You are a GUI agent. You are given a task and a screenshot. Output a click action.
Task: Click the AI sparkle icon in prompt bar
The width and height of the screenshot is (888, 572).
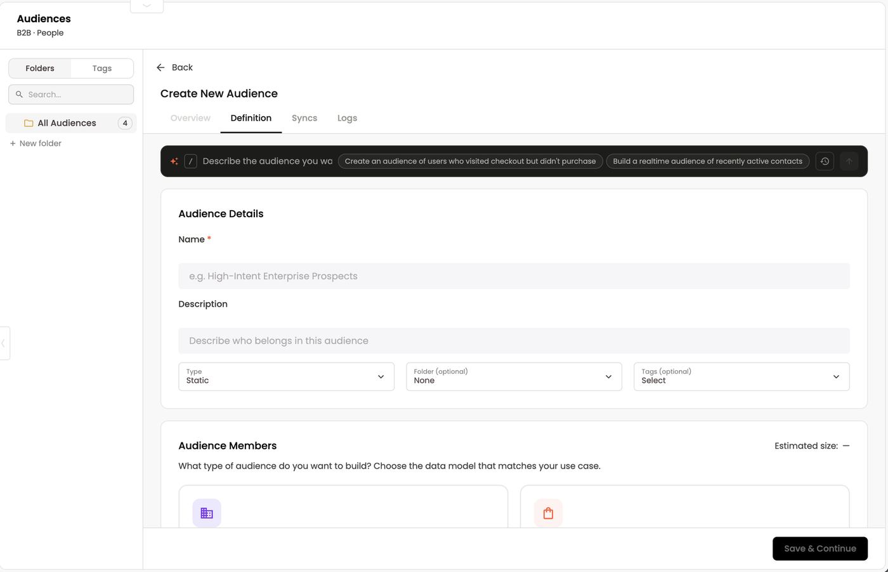[x=174, y=161]
